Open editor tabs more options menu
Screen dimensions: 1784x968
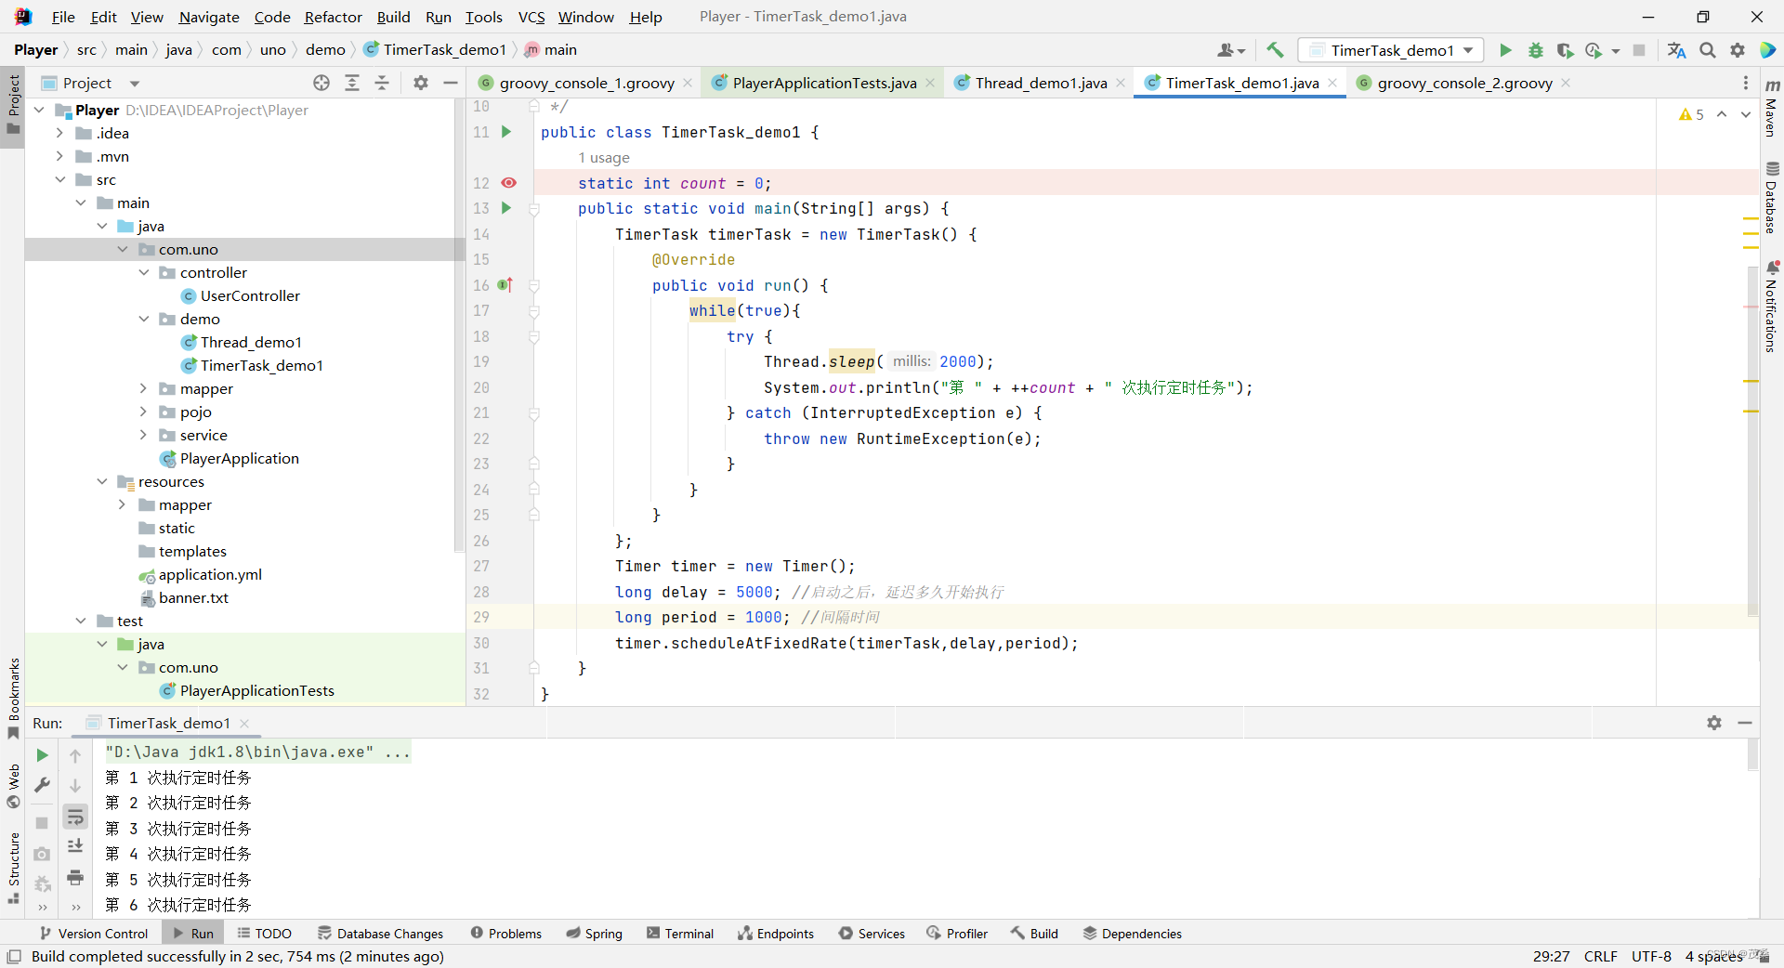coord(1746,83)
